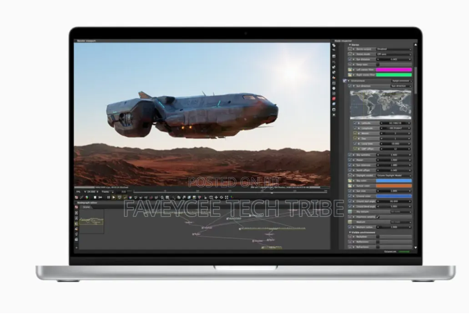
Task: Click the Node inspector panel title
Action: [x=343, y=41]
